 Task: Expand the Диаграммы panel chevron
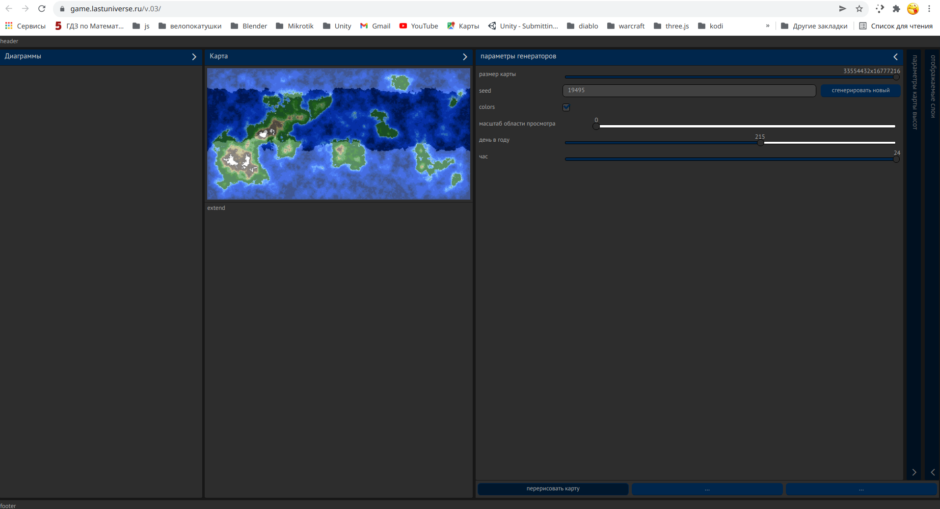tap(194, 57)
